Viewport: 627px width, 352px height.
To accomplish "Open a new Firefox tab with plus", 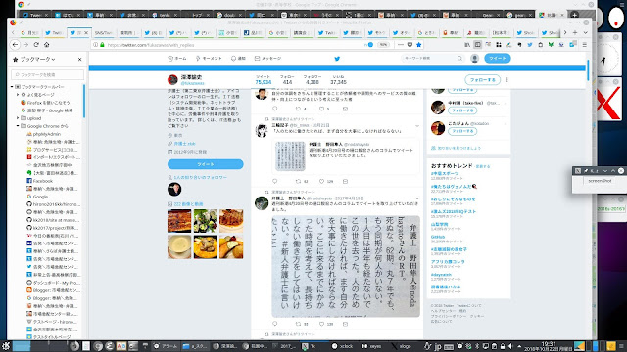I will [575, 32].
